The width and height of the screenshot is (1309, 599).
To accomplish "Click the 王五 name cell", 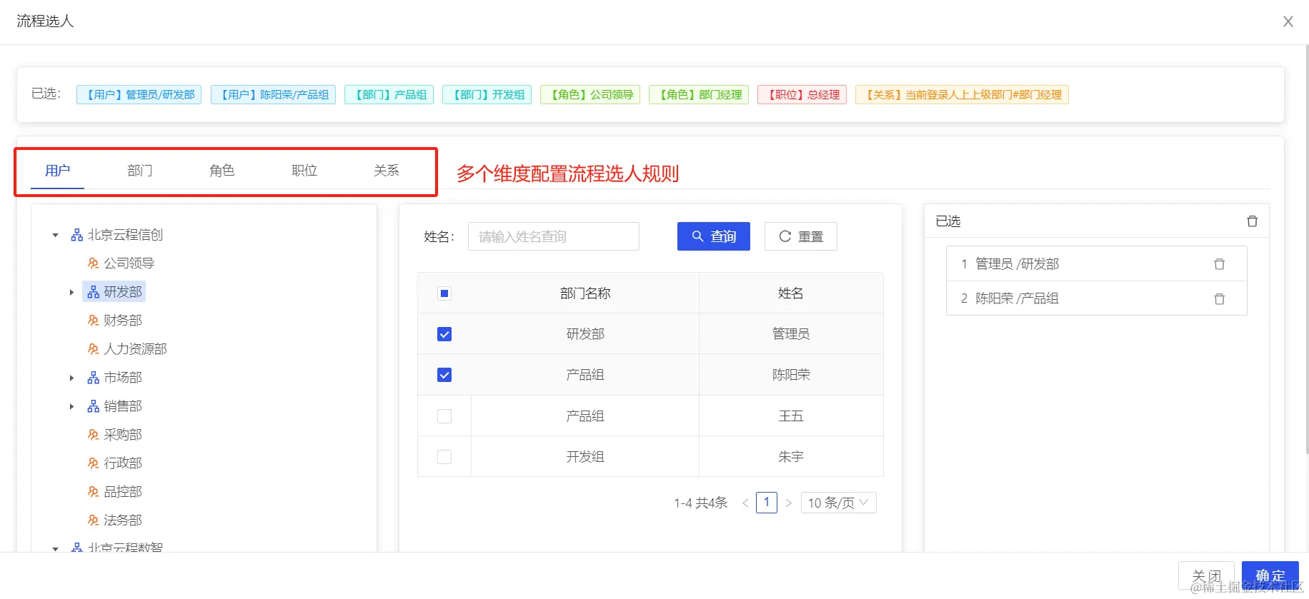I will 791,416.
